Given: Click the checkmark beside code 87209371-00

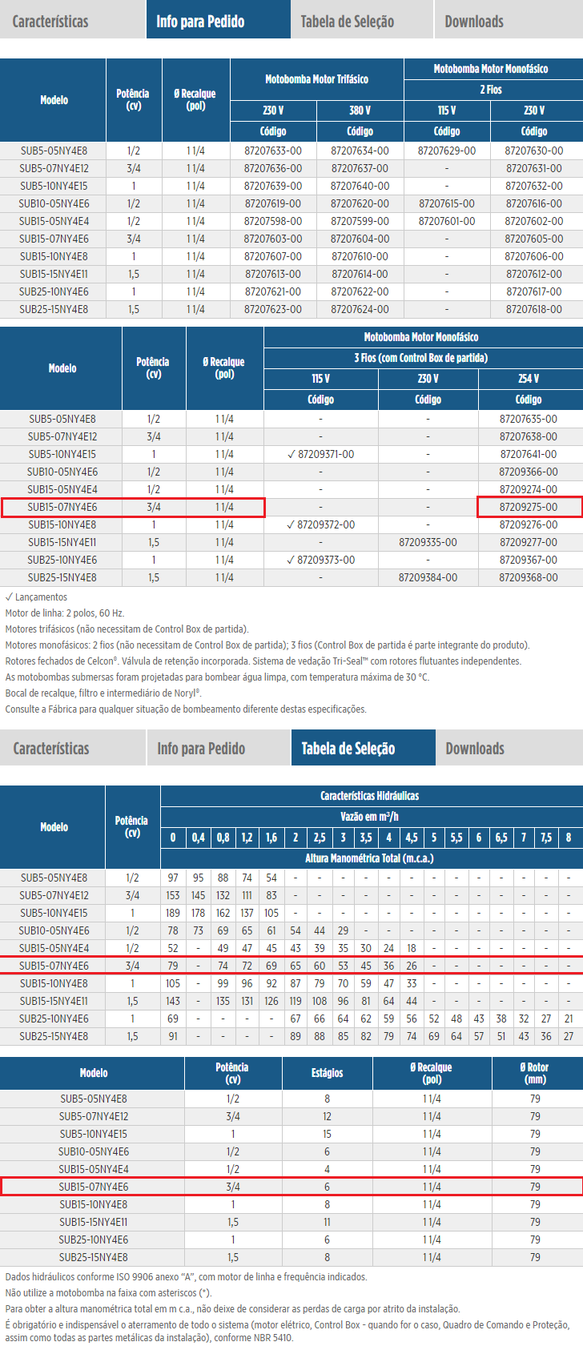Looking at the screenshot, I should click(291, 454).
